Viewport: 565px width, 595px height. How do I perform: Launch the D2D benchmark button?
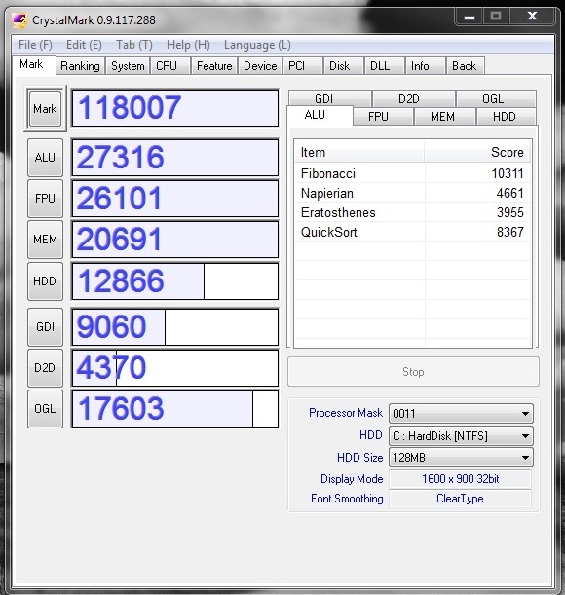click(x=45, y=368)
